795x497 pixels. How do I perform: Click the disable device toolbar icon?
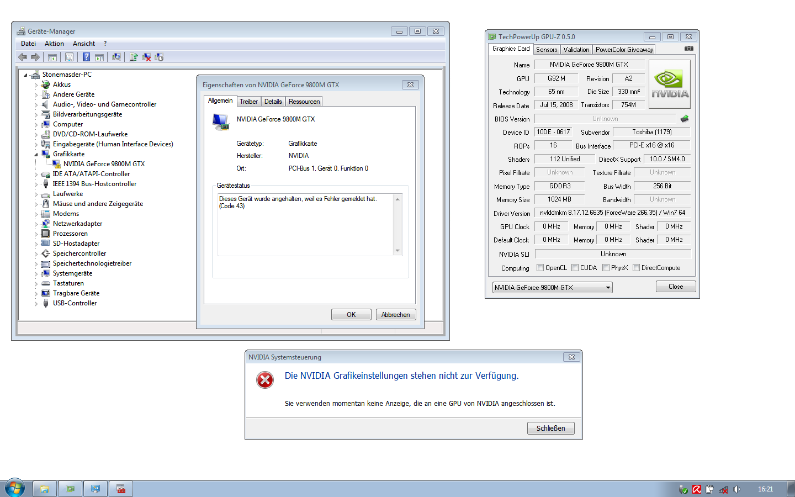(159, 57)
